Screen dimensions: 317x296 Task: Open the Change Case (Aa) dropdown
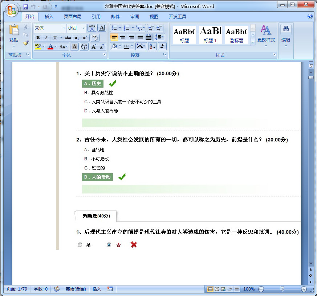(x=64, y=47)
